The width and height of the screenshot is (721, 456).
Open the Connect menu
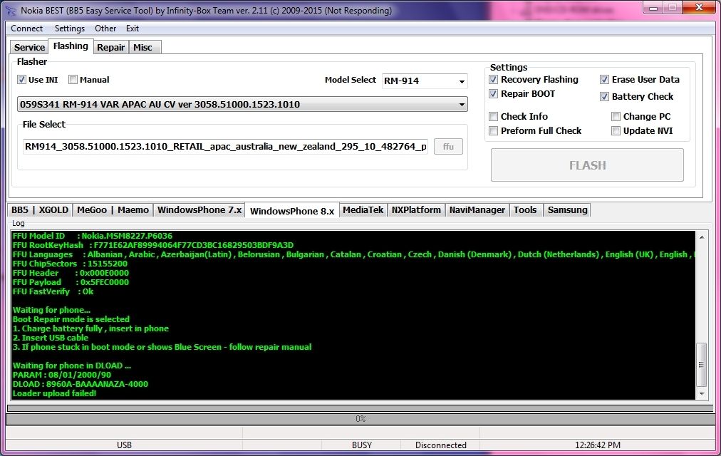pyautogui.click(x=26, y=28)
